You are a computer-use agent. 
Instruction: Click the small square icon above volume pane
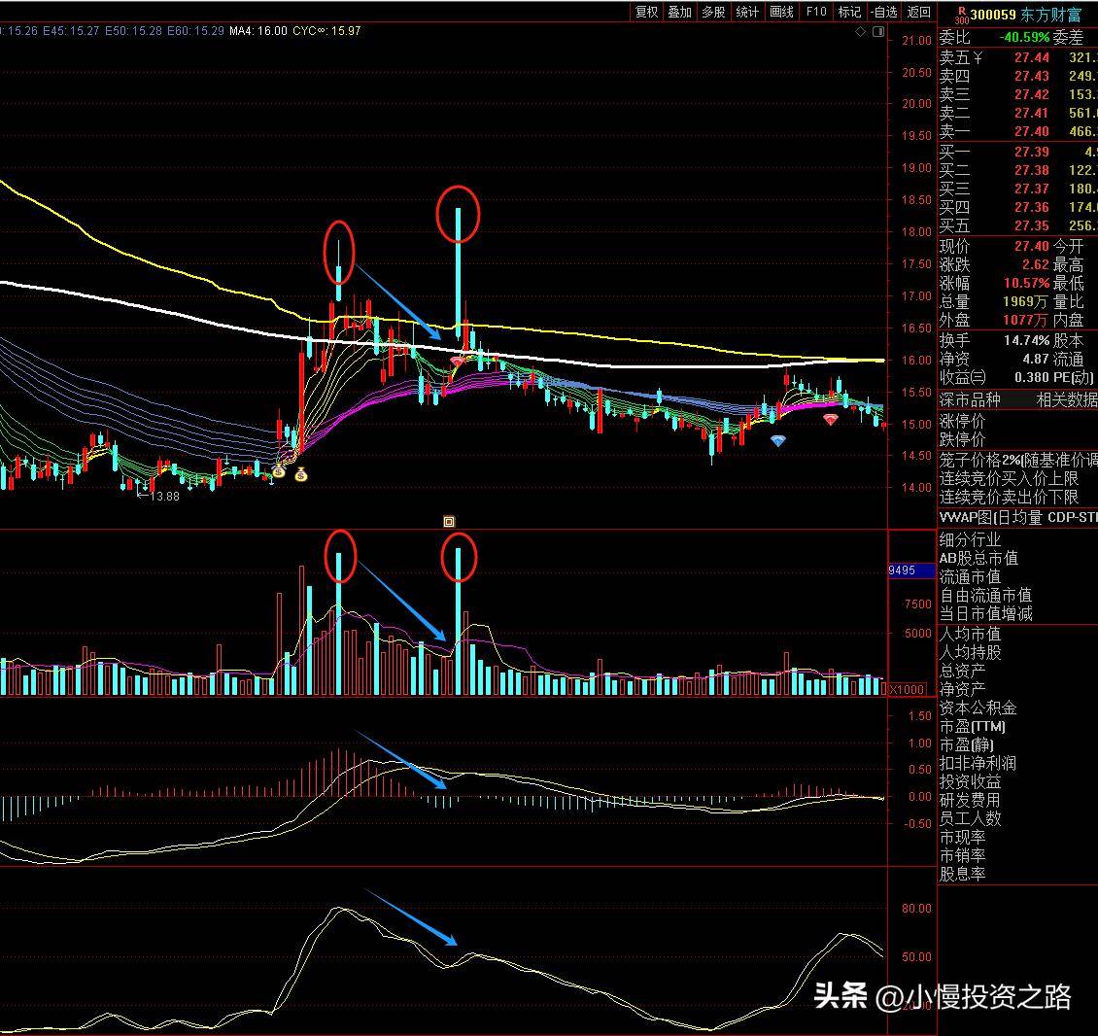(449, 521)
